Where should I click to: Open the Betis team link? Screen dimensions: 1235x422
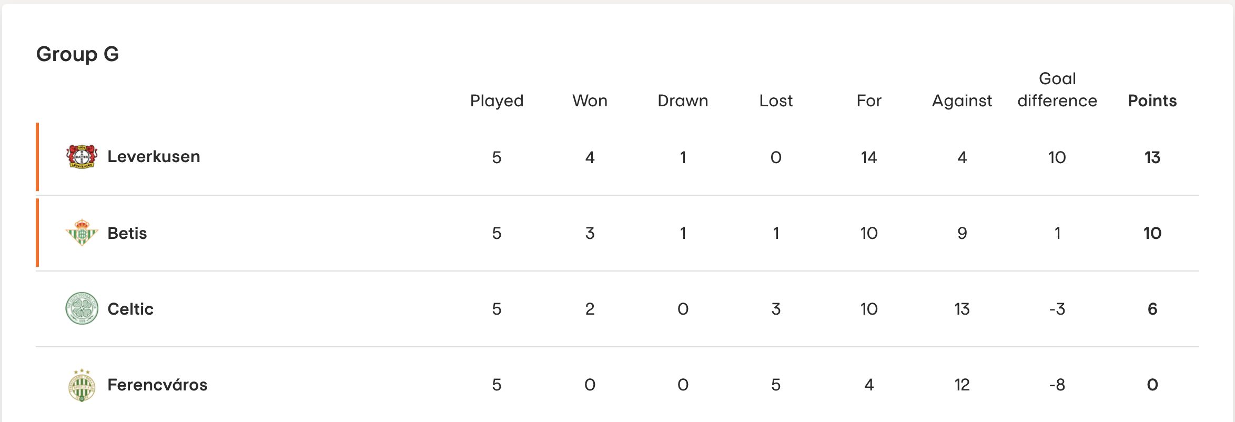(x=127, y=233)
